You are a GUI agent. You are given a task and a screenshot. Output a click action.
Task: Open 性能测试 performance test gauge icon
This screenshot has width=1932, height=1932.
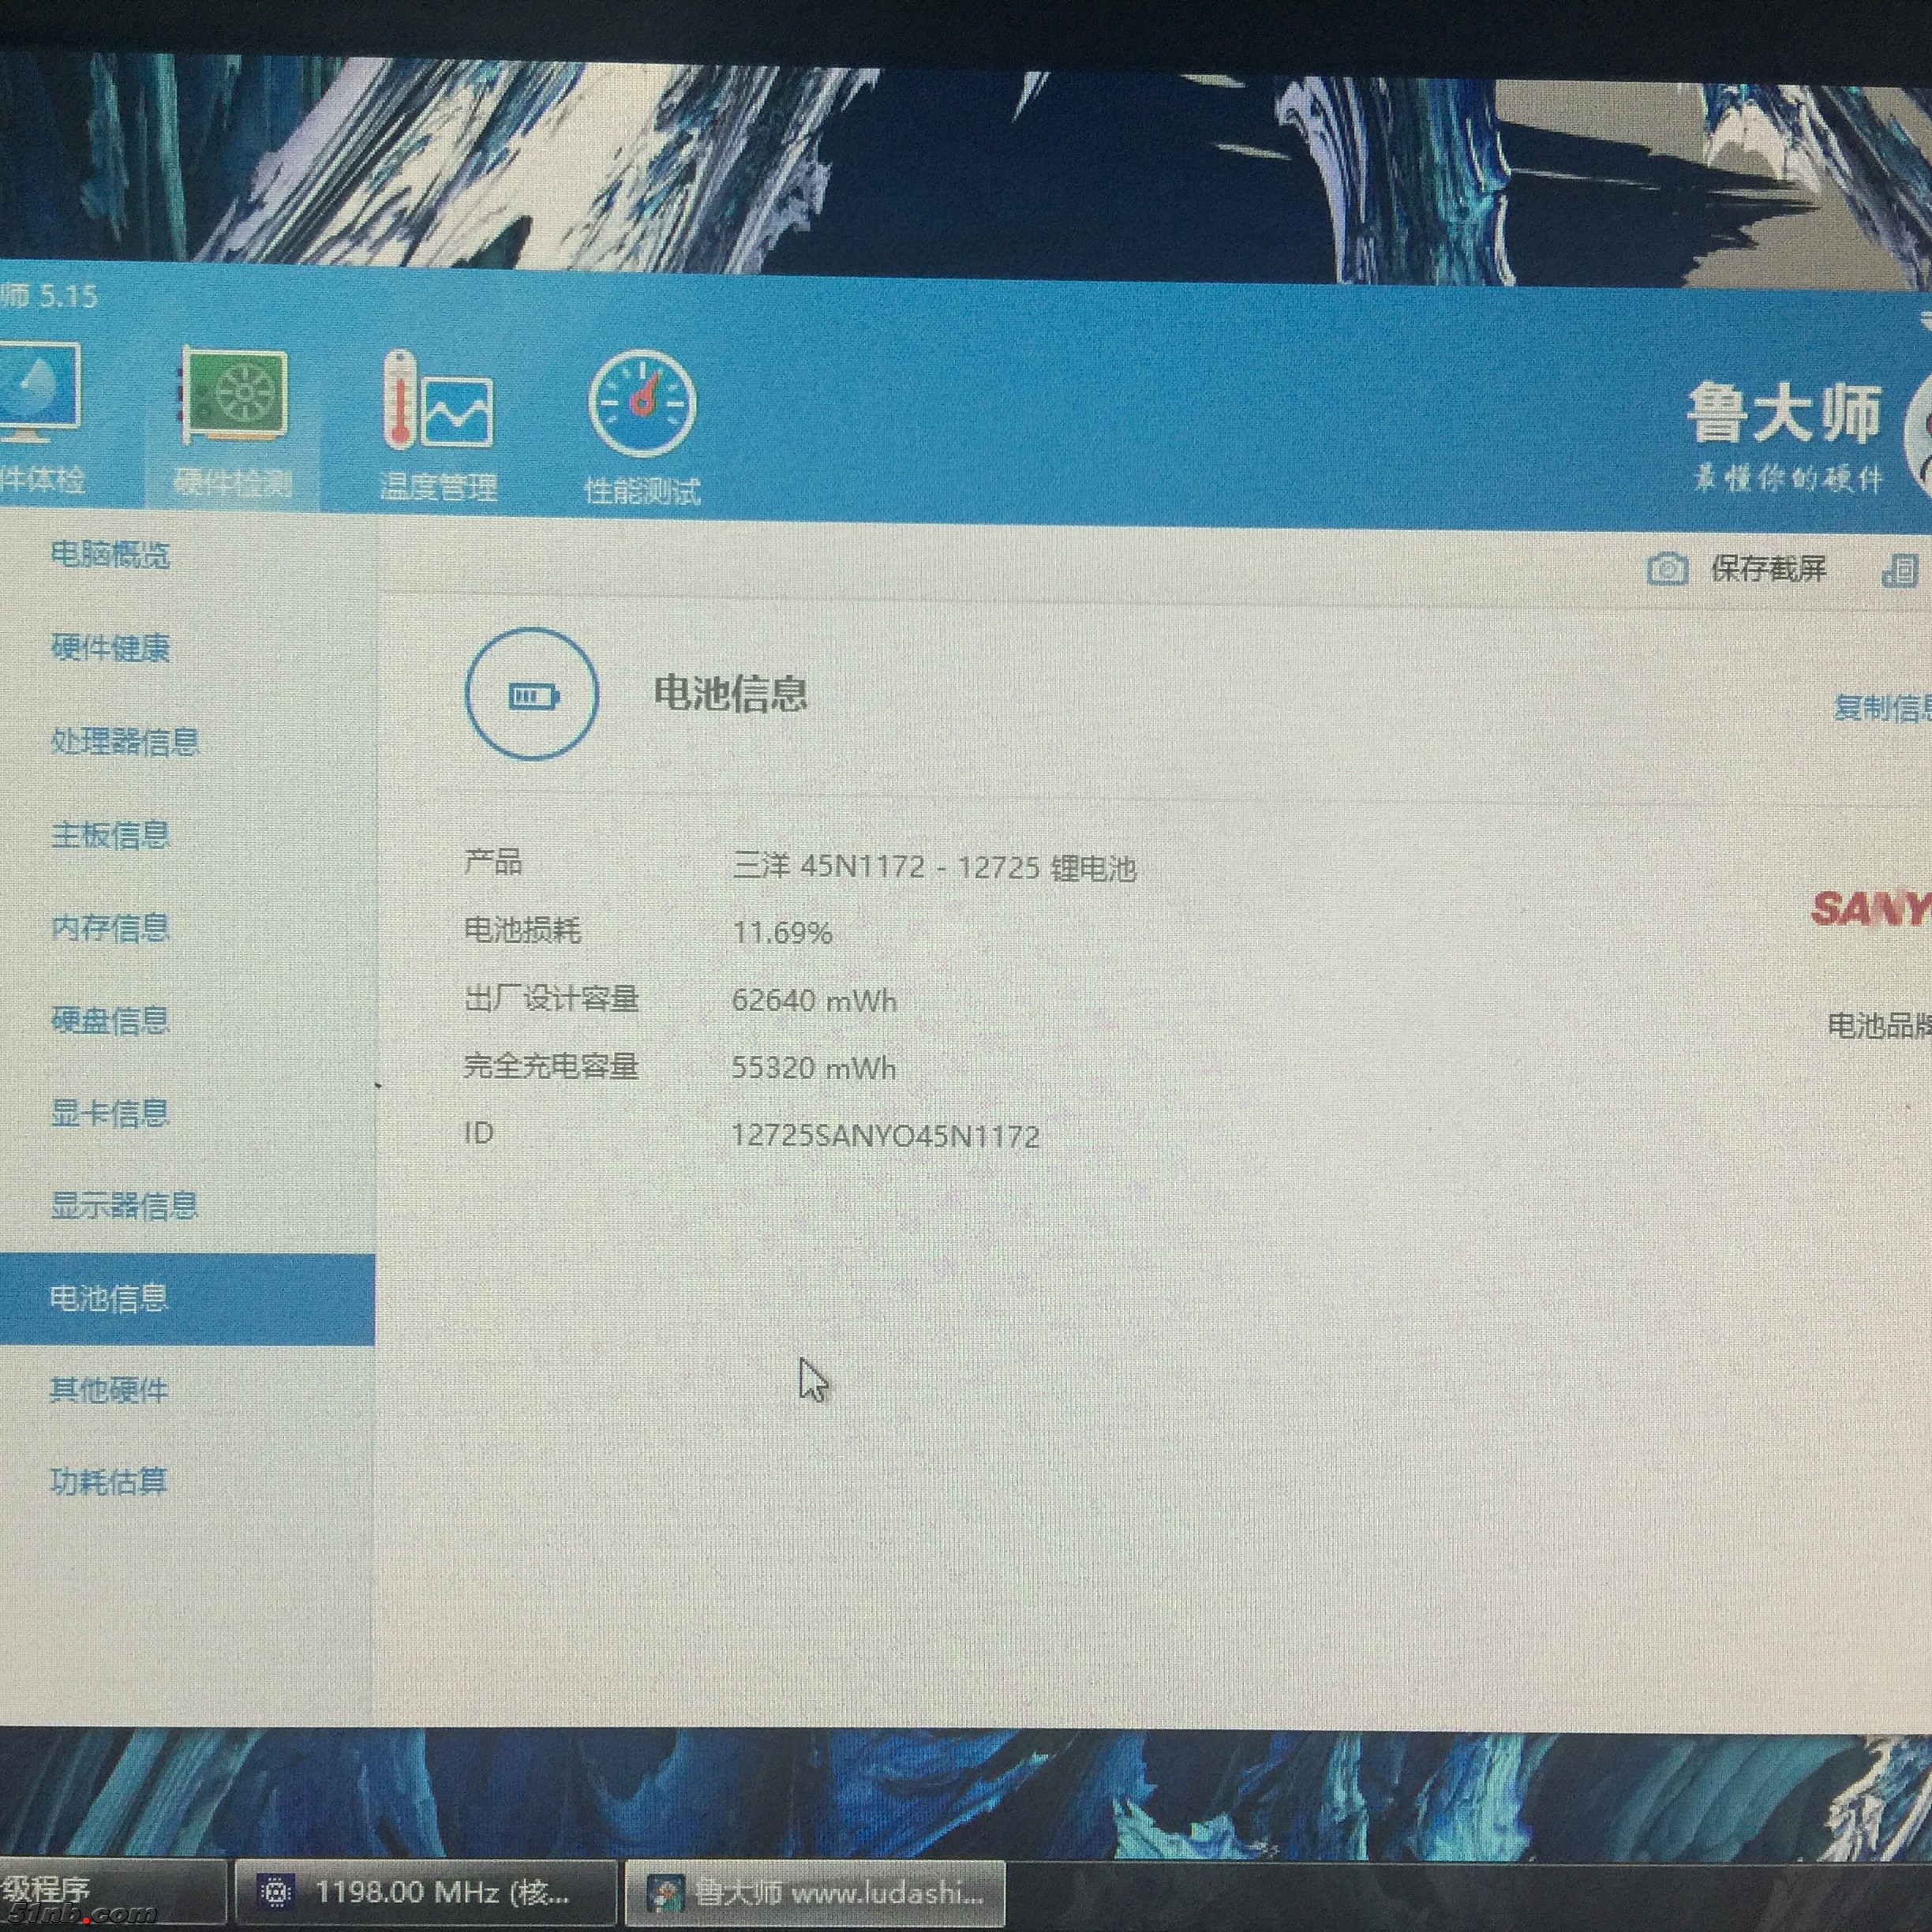tap(642, 405)
